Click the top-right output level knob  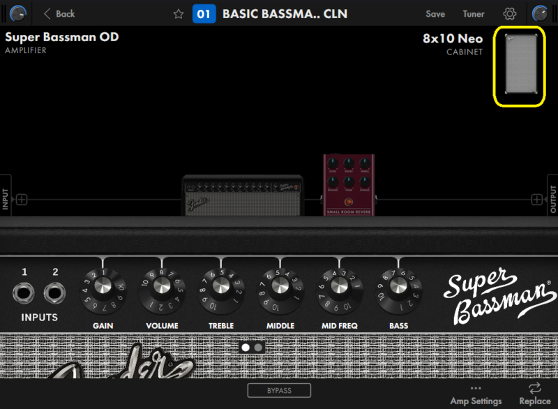pos(540,13)
